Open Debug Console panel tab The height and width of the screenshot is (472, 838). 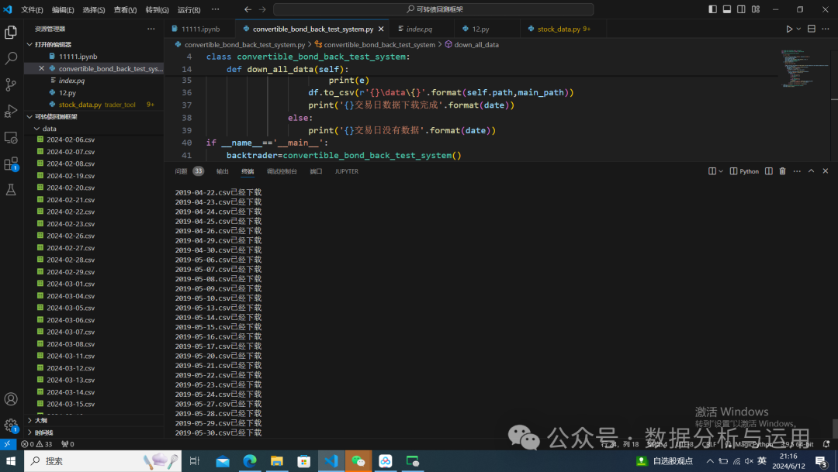282,171
